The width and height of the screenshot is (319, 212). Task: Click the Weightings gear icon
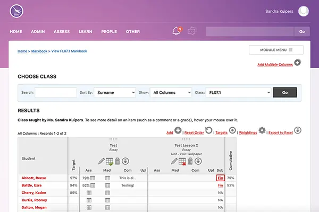coord(262,130)
